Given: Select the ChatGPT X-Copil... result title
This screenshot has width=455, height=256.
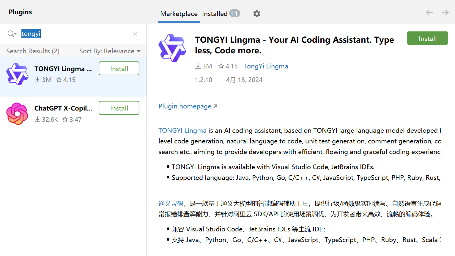Looking at the screenshot, I should 63,108.
